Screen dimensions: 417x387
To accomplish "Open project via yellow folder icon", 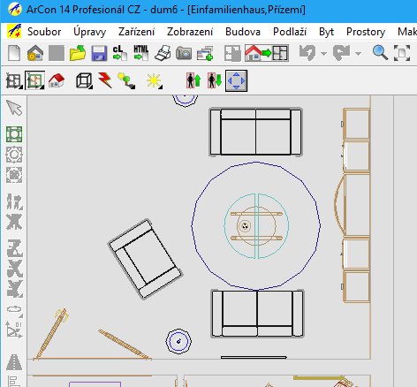I will [x=78, y=53].
